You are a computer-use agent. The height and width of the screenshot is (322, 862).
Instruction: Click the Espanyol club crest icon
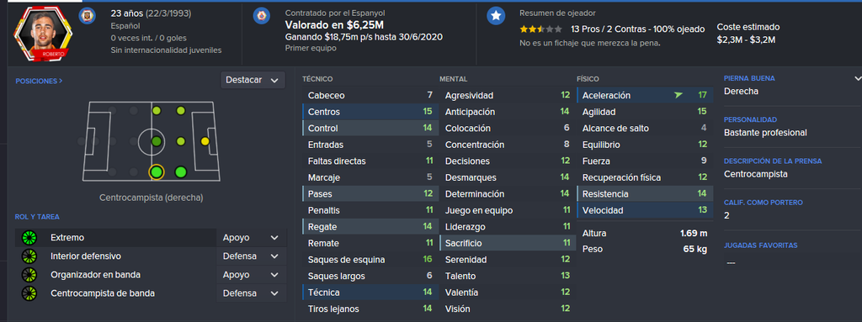261,15
